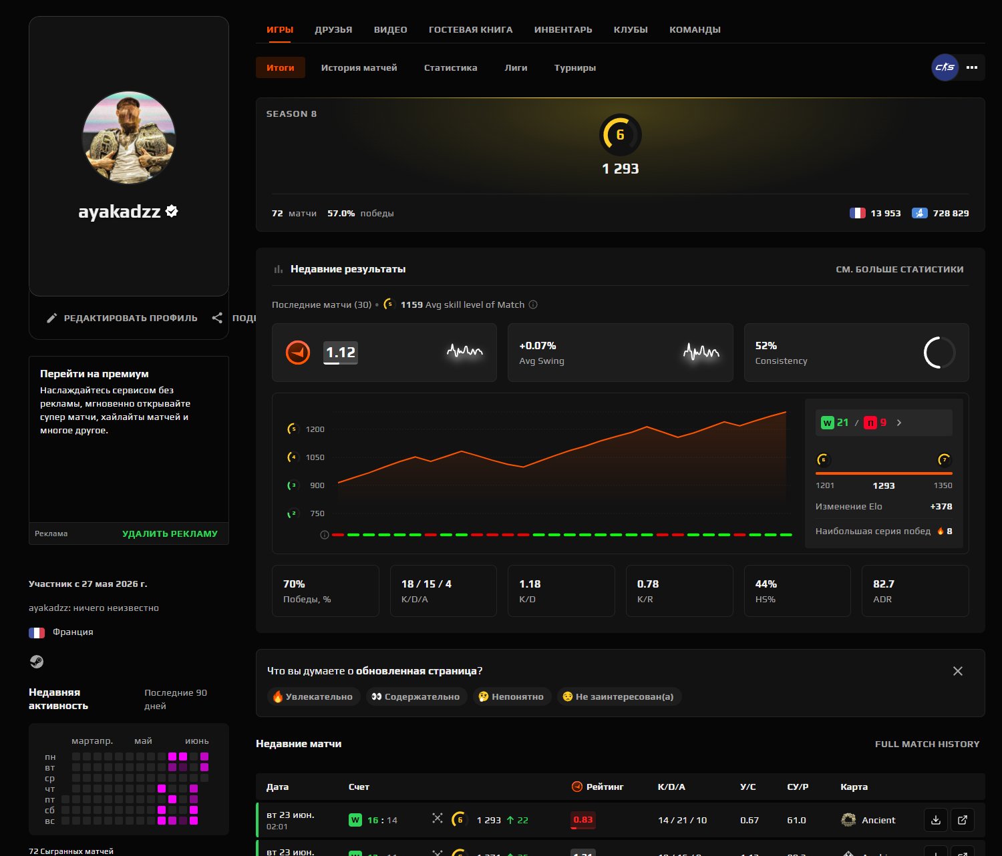Click the rating sparkline in the 1.12 card
Image resolution: width=1002 pixels, height=856 pixels.
pos(465,351)
